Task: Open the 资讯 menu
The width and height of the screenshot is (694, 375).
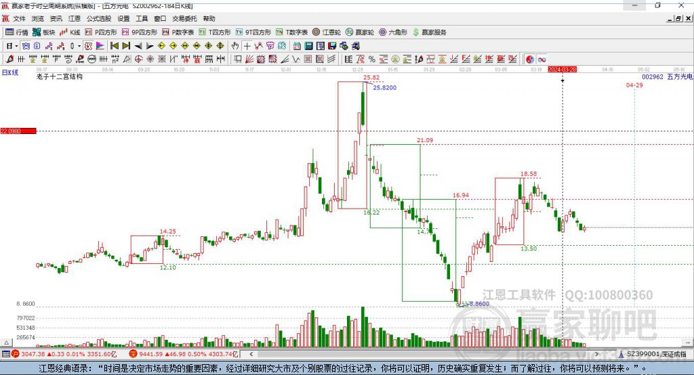Action: (56, 18)
